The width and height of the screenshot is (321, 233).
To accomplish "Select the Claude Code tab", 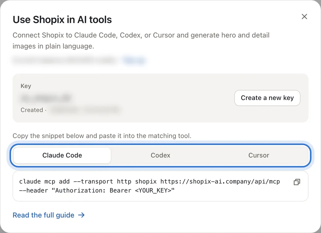I will (62, 155).
